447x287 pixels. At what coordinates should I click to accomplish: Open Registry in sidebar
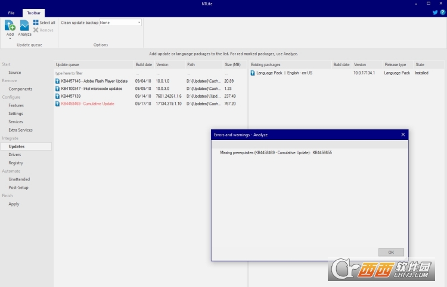click(x=15, y=163)
